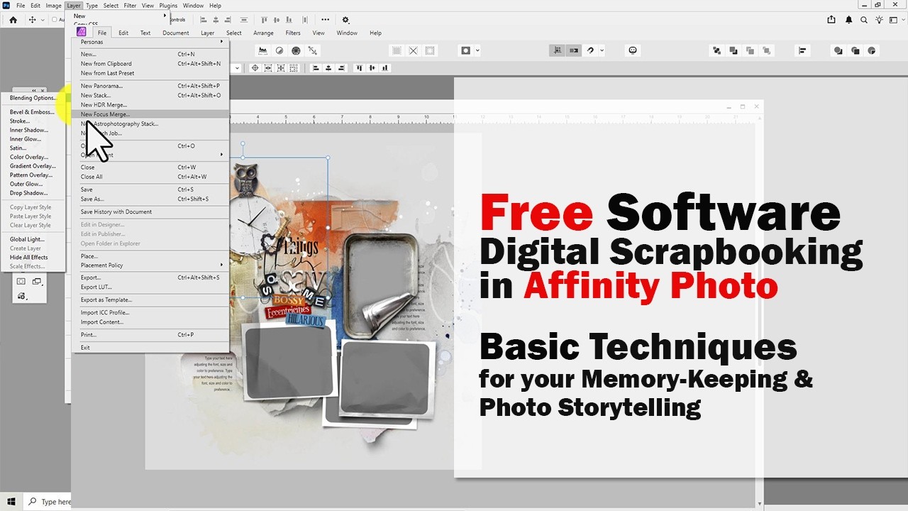
Task: Click the Insert behind selection icon
Action: tap(838, 50)
